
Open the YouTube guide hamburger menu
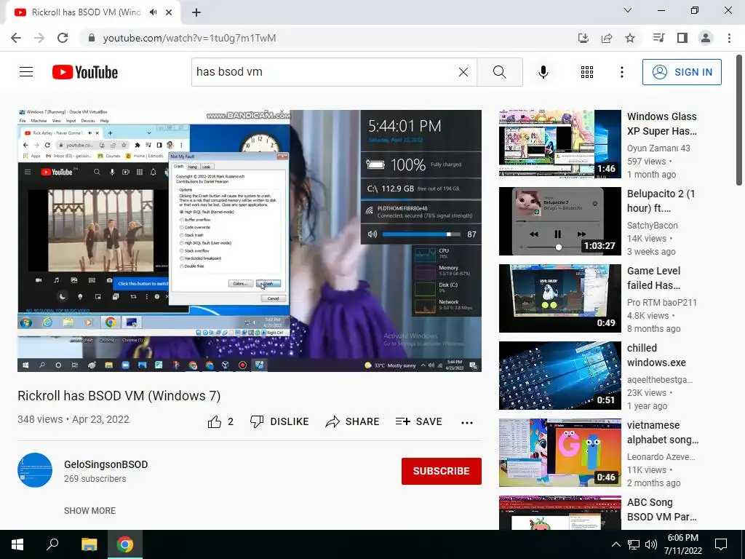26,72
